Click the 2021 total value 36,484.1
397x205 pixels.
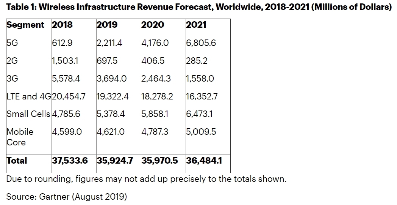[x=204, y=161]
